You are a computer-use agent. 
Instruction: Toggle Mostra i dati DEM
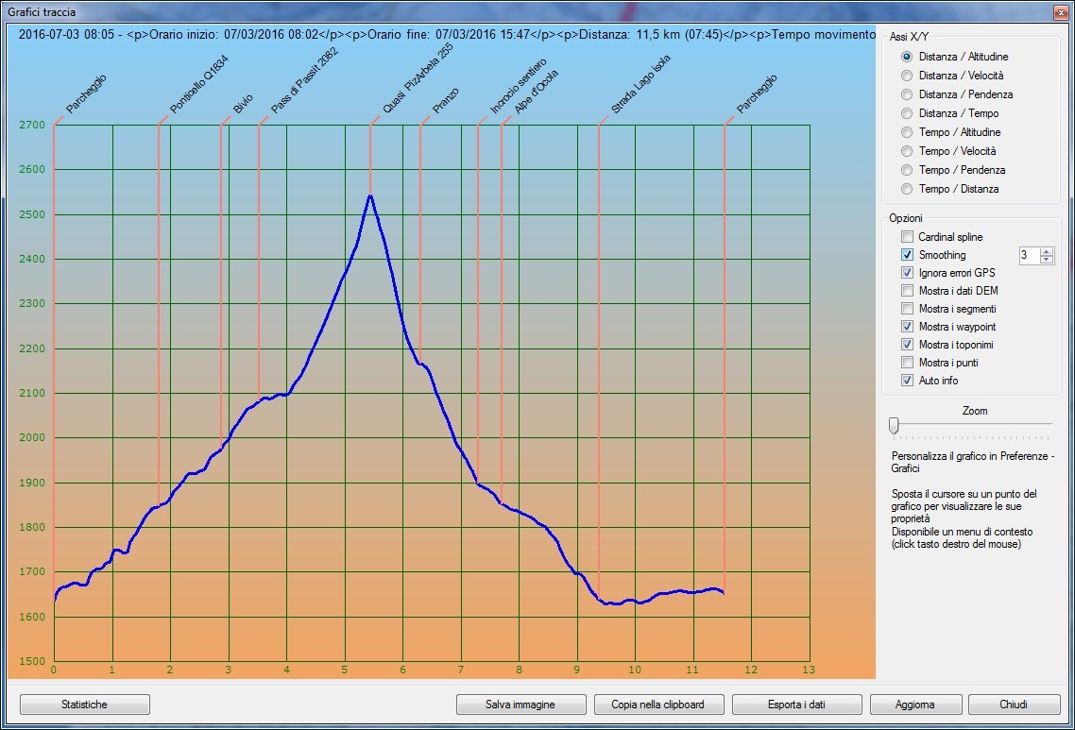(x=908, y=291)
